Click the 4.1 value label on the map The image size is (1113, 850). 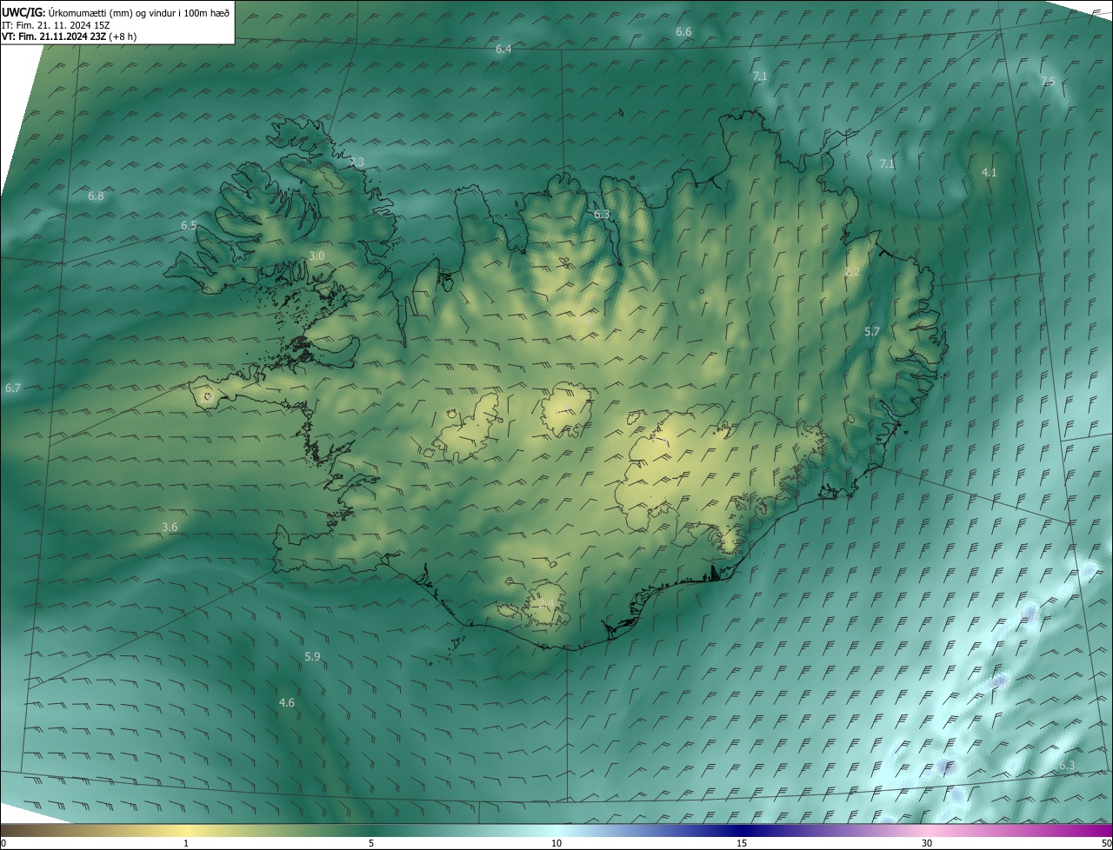(x=989, y=172)
